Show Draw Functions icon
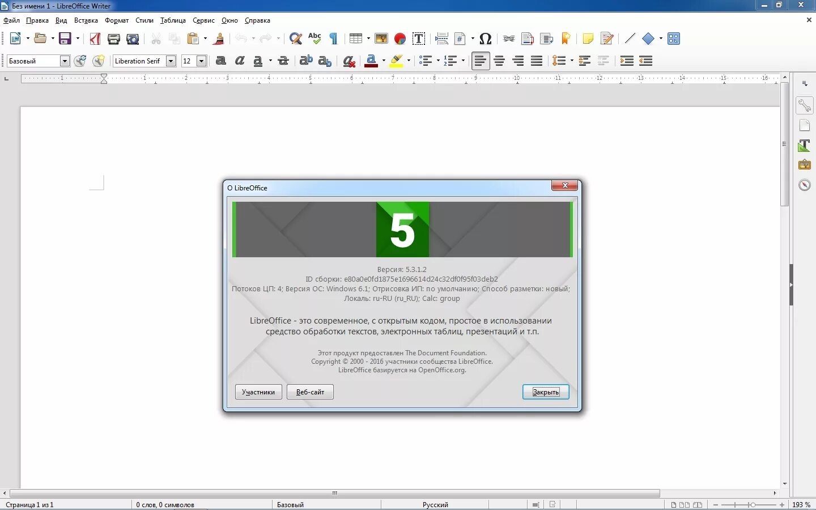 pos(673,39)
